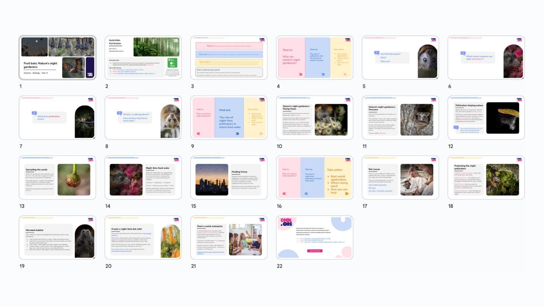Select 'Protecting the night pollinators' slide

[486, 178]
